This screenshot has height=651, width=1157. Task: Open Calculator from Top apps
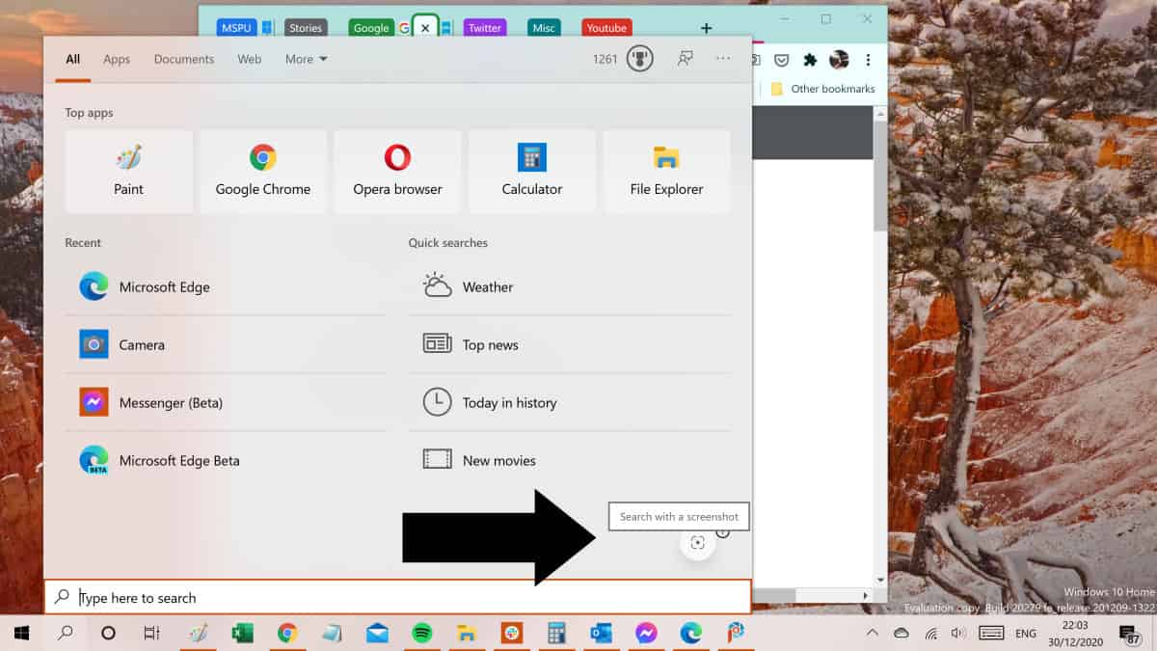(x=532, y=172)
